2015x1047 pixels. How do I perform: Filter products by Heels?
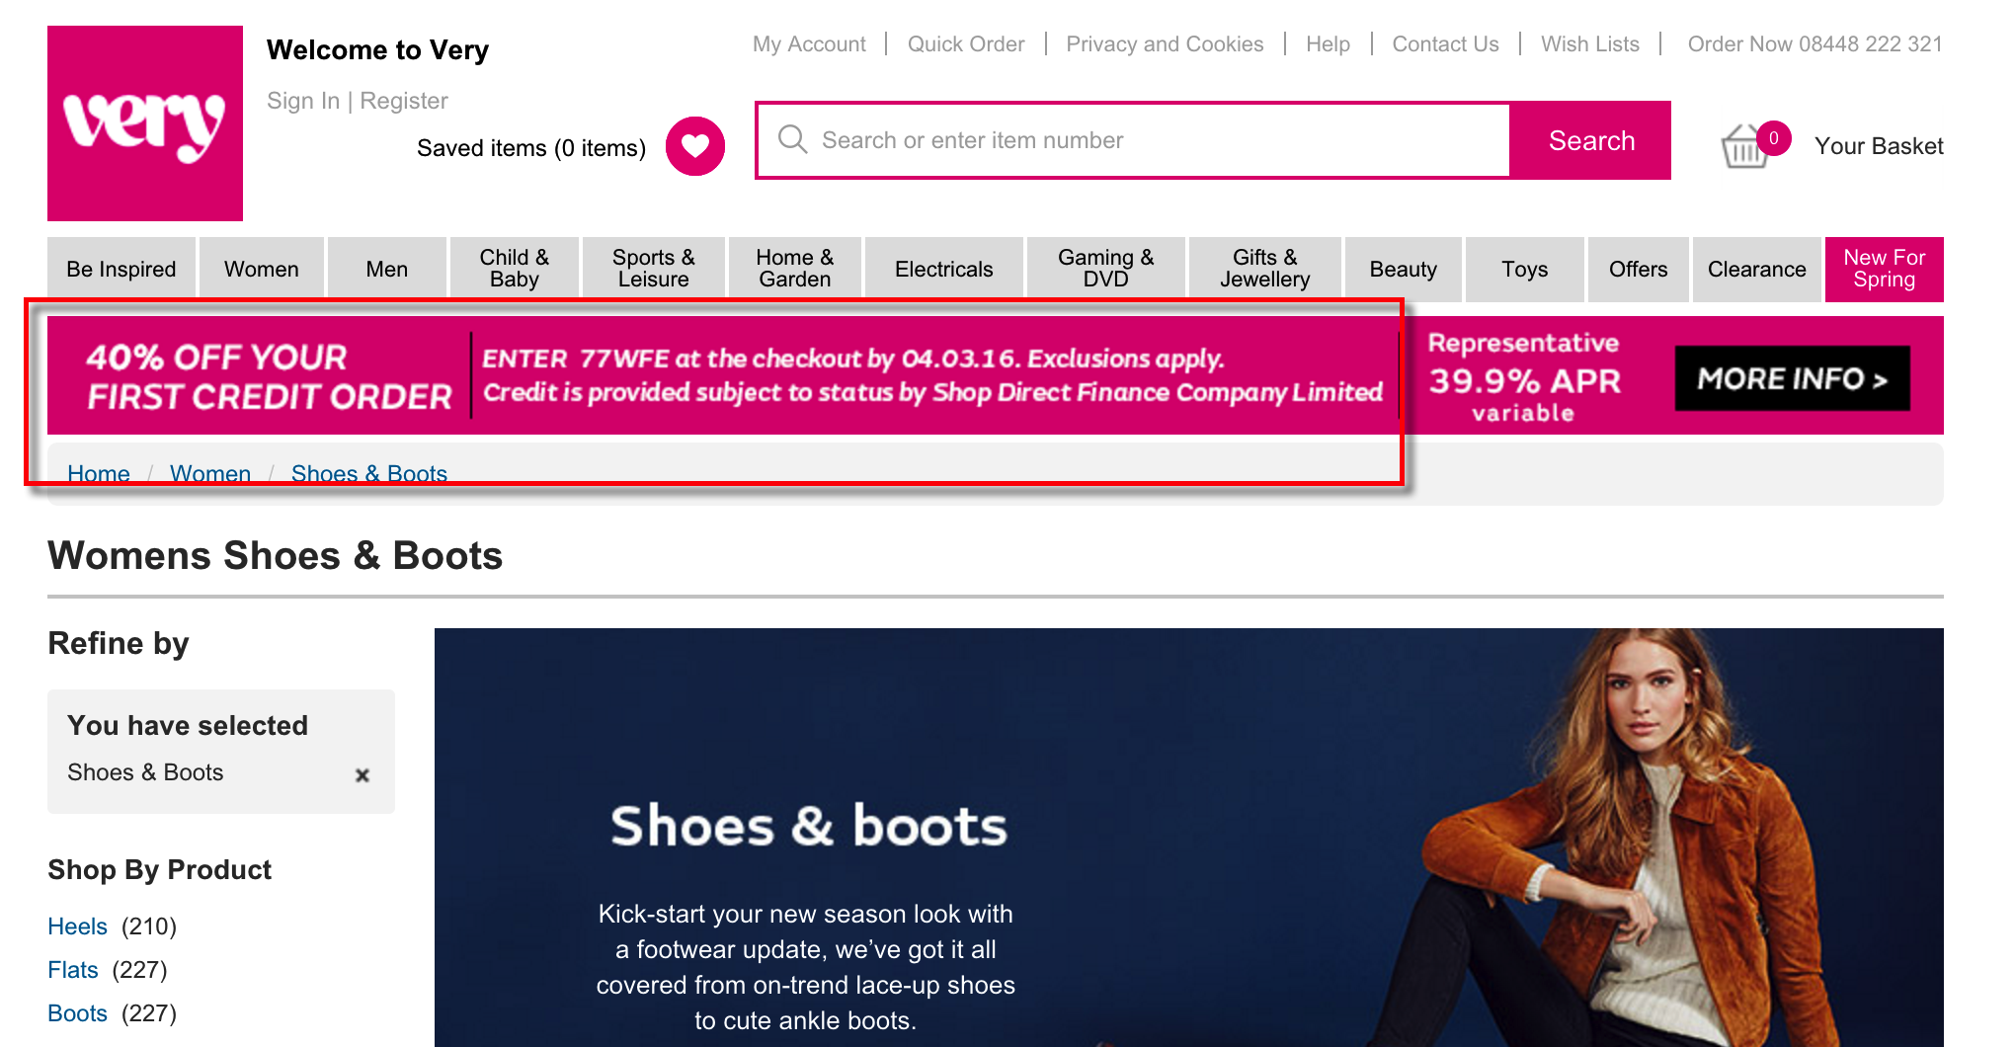pos(77,926)
